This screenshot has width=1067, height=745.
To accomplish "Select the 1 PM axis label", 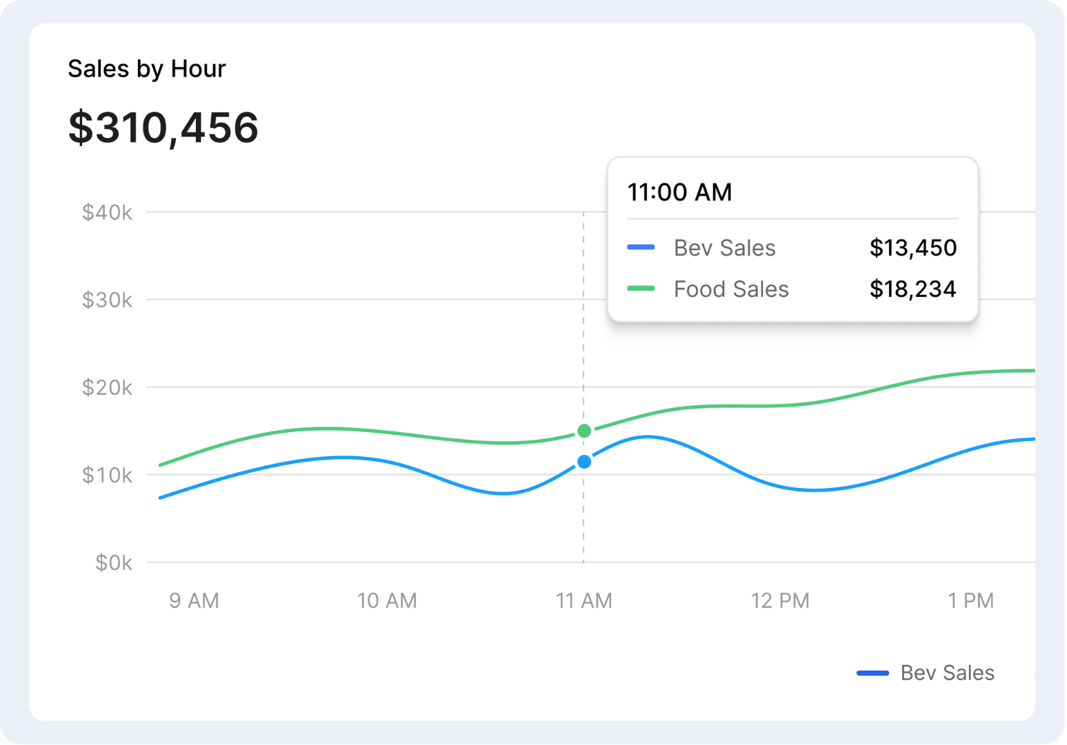I will (970, 600).
